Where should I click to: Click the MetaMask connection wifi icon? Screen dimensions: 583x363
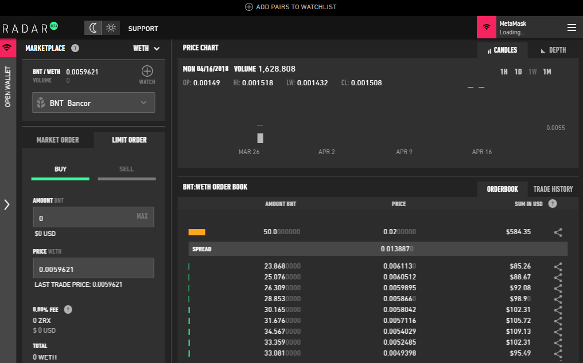487,27
